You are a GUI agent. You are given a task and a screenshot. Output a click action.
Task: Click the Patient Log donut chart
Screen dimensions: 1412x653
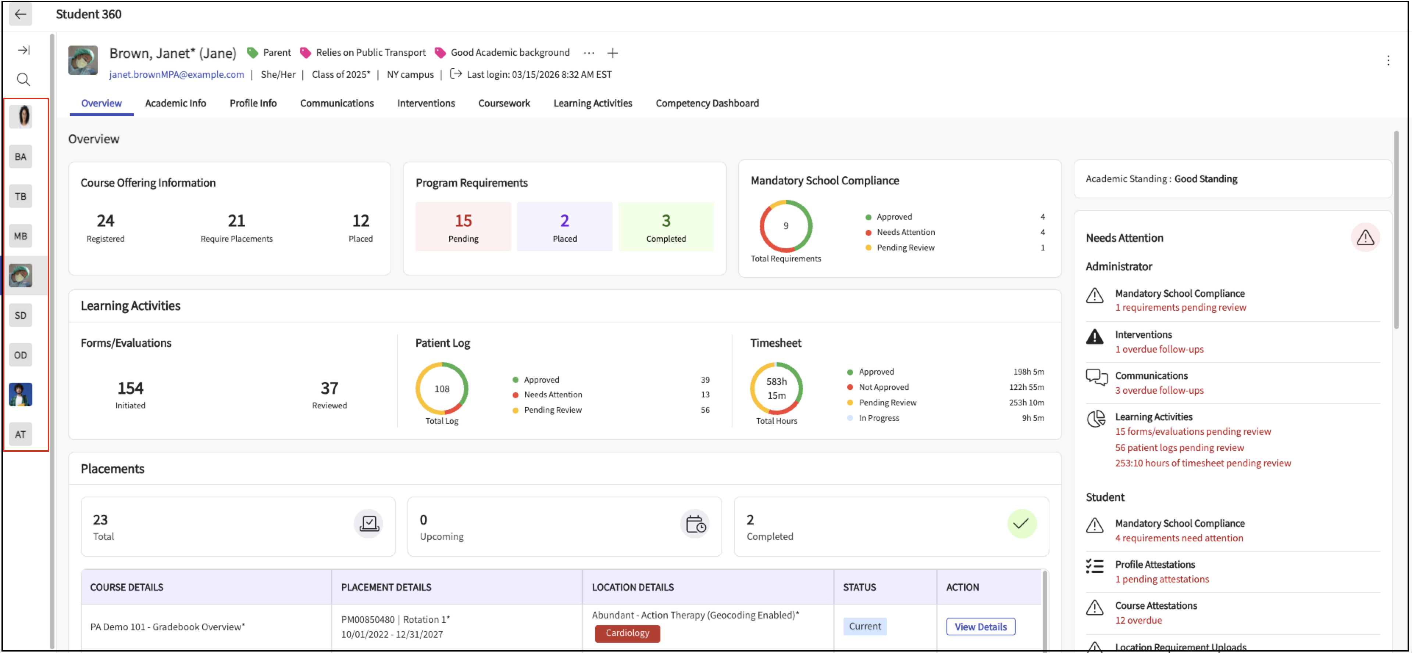(x=442, y=389)
